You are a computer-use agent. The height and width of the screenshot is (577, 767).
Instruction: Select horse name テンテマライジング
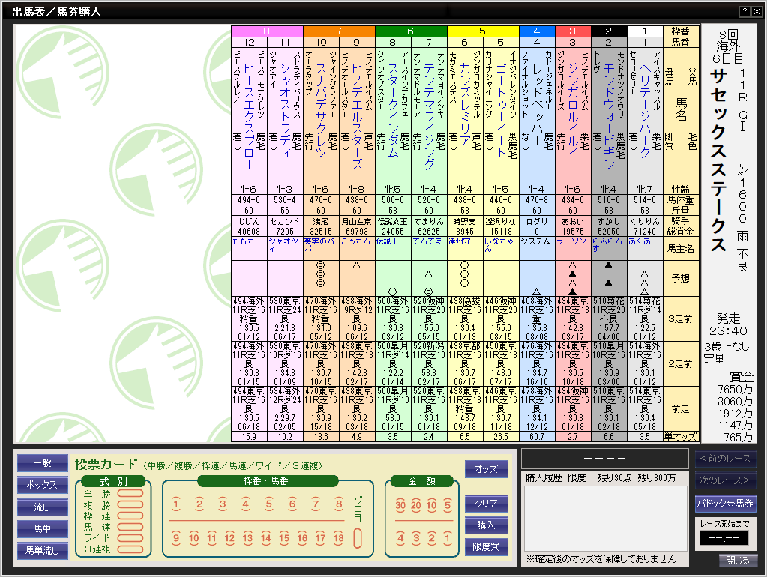[x=429, y=116]
